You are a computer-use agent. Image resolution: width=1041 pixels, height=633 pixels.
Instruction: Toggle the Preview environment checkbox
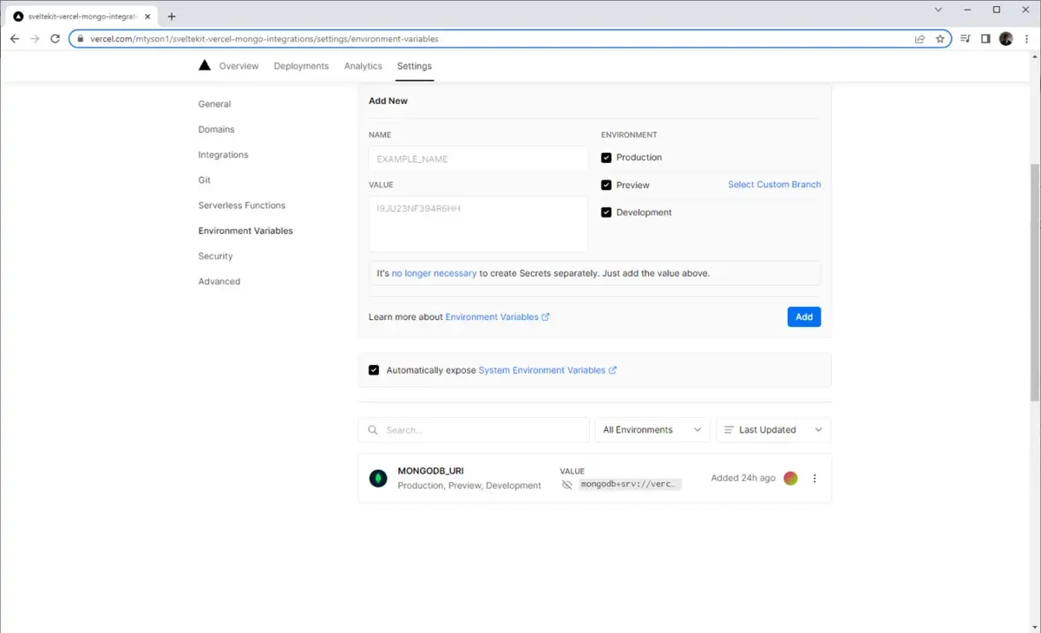pos(606,186)
